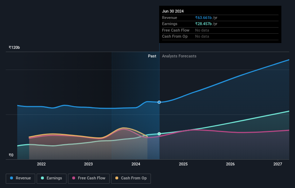Viewport: 295px width, 188px height.
Task: Toggle the Free Cash Flow legend series
Action: pos(89,178)
